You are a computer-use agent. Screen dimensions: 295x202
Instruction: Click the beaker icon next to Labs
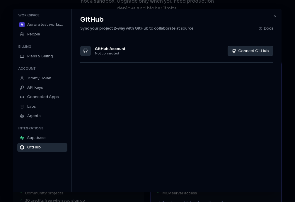click(x=22, y=107)
